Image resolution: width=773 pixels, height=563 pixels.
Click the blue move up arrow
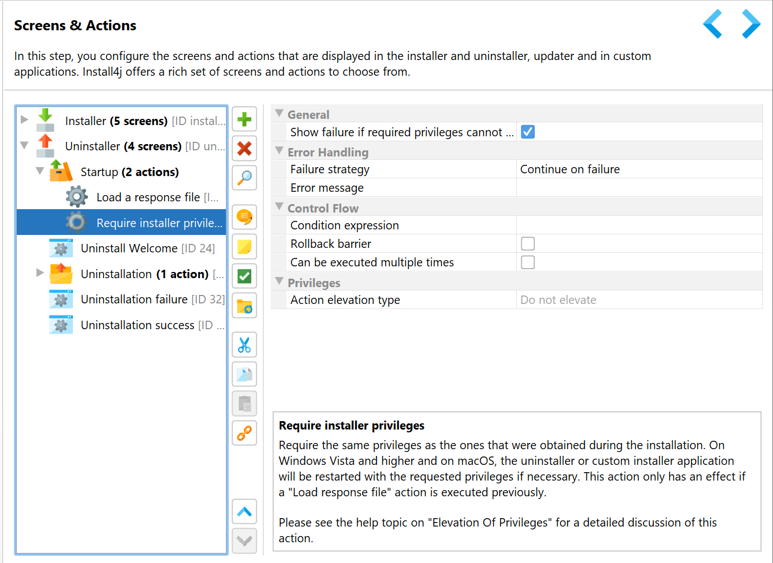pyautogui.click(x=244, y=511)
